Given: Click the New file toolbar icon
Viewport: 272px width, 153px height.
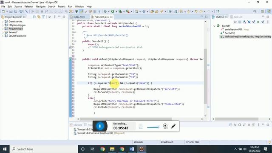Looking at the screenshot, I should (3, 11).
